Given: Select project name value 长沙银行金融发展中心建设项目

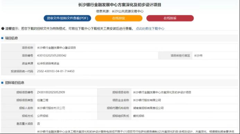Looking at the screenshot, I should pos(56,48).
